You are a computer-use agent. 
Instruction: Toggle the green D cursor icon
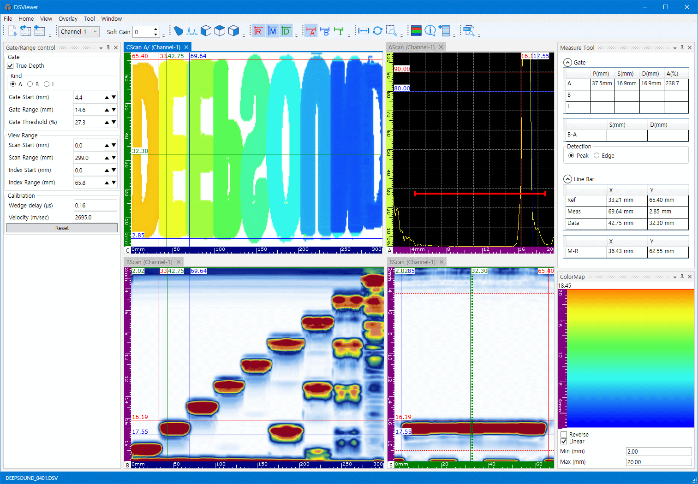pyautogui.click(x=286, y=31)
